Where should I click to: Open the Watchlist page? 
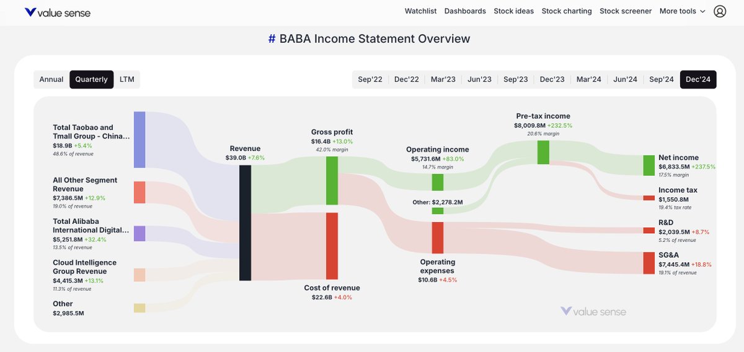pyautogui.click(x=421, y=11)
